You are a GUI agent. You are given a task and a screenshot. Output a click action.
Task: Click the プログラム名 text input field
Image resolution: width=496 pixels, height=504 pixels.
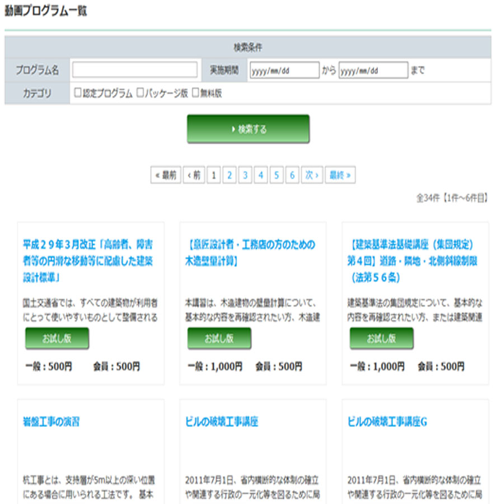[134, 70]
